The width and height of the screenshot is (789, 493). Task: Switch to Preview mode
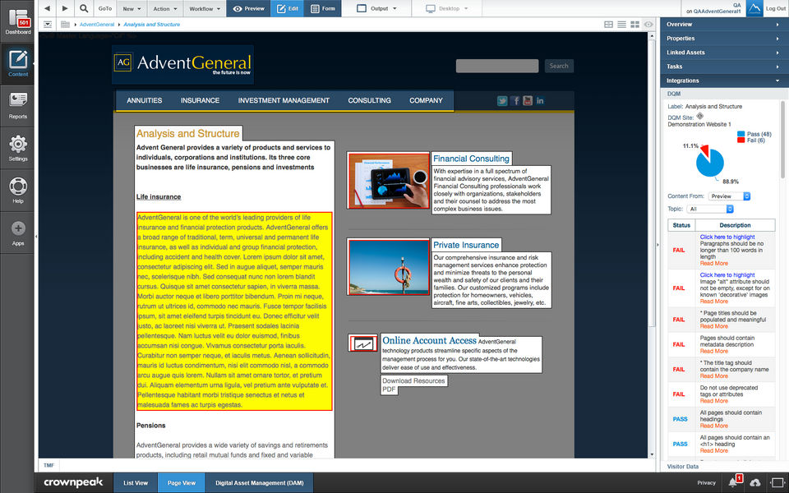[x=248, y=8]
